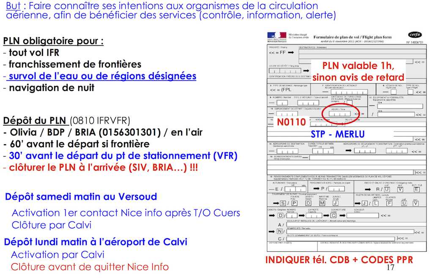Click the blue "STP - MERLU" label
This screenshot has width=433, height=278.
pos(338,134)
